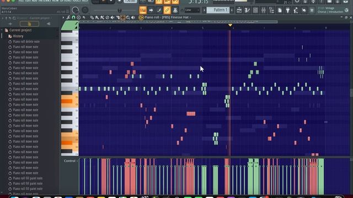
Task: Click the globe news icon
Action: [346, 10]
